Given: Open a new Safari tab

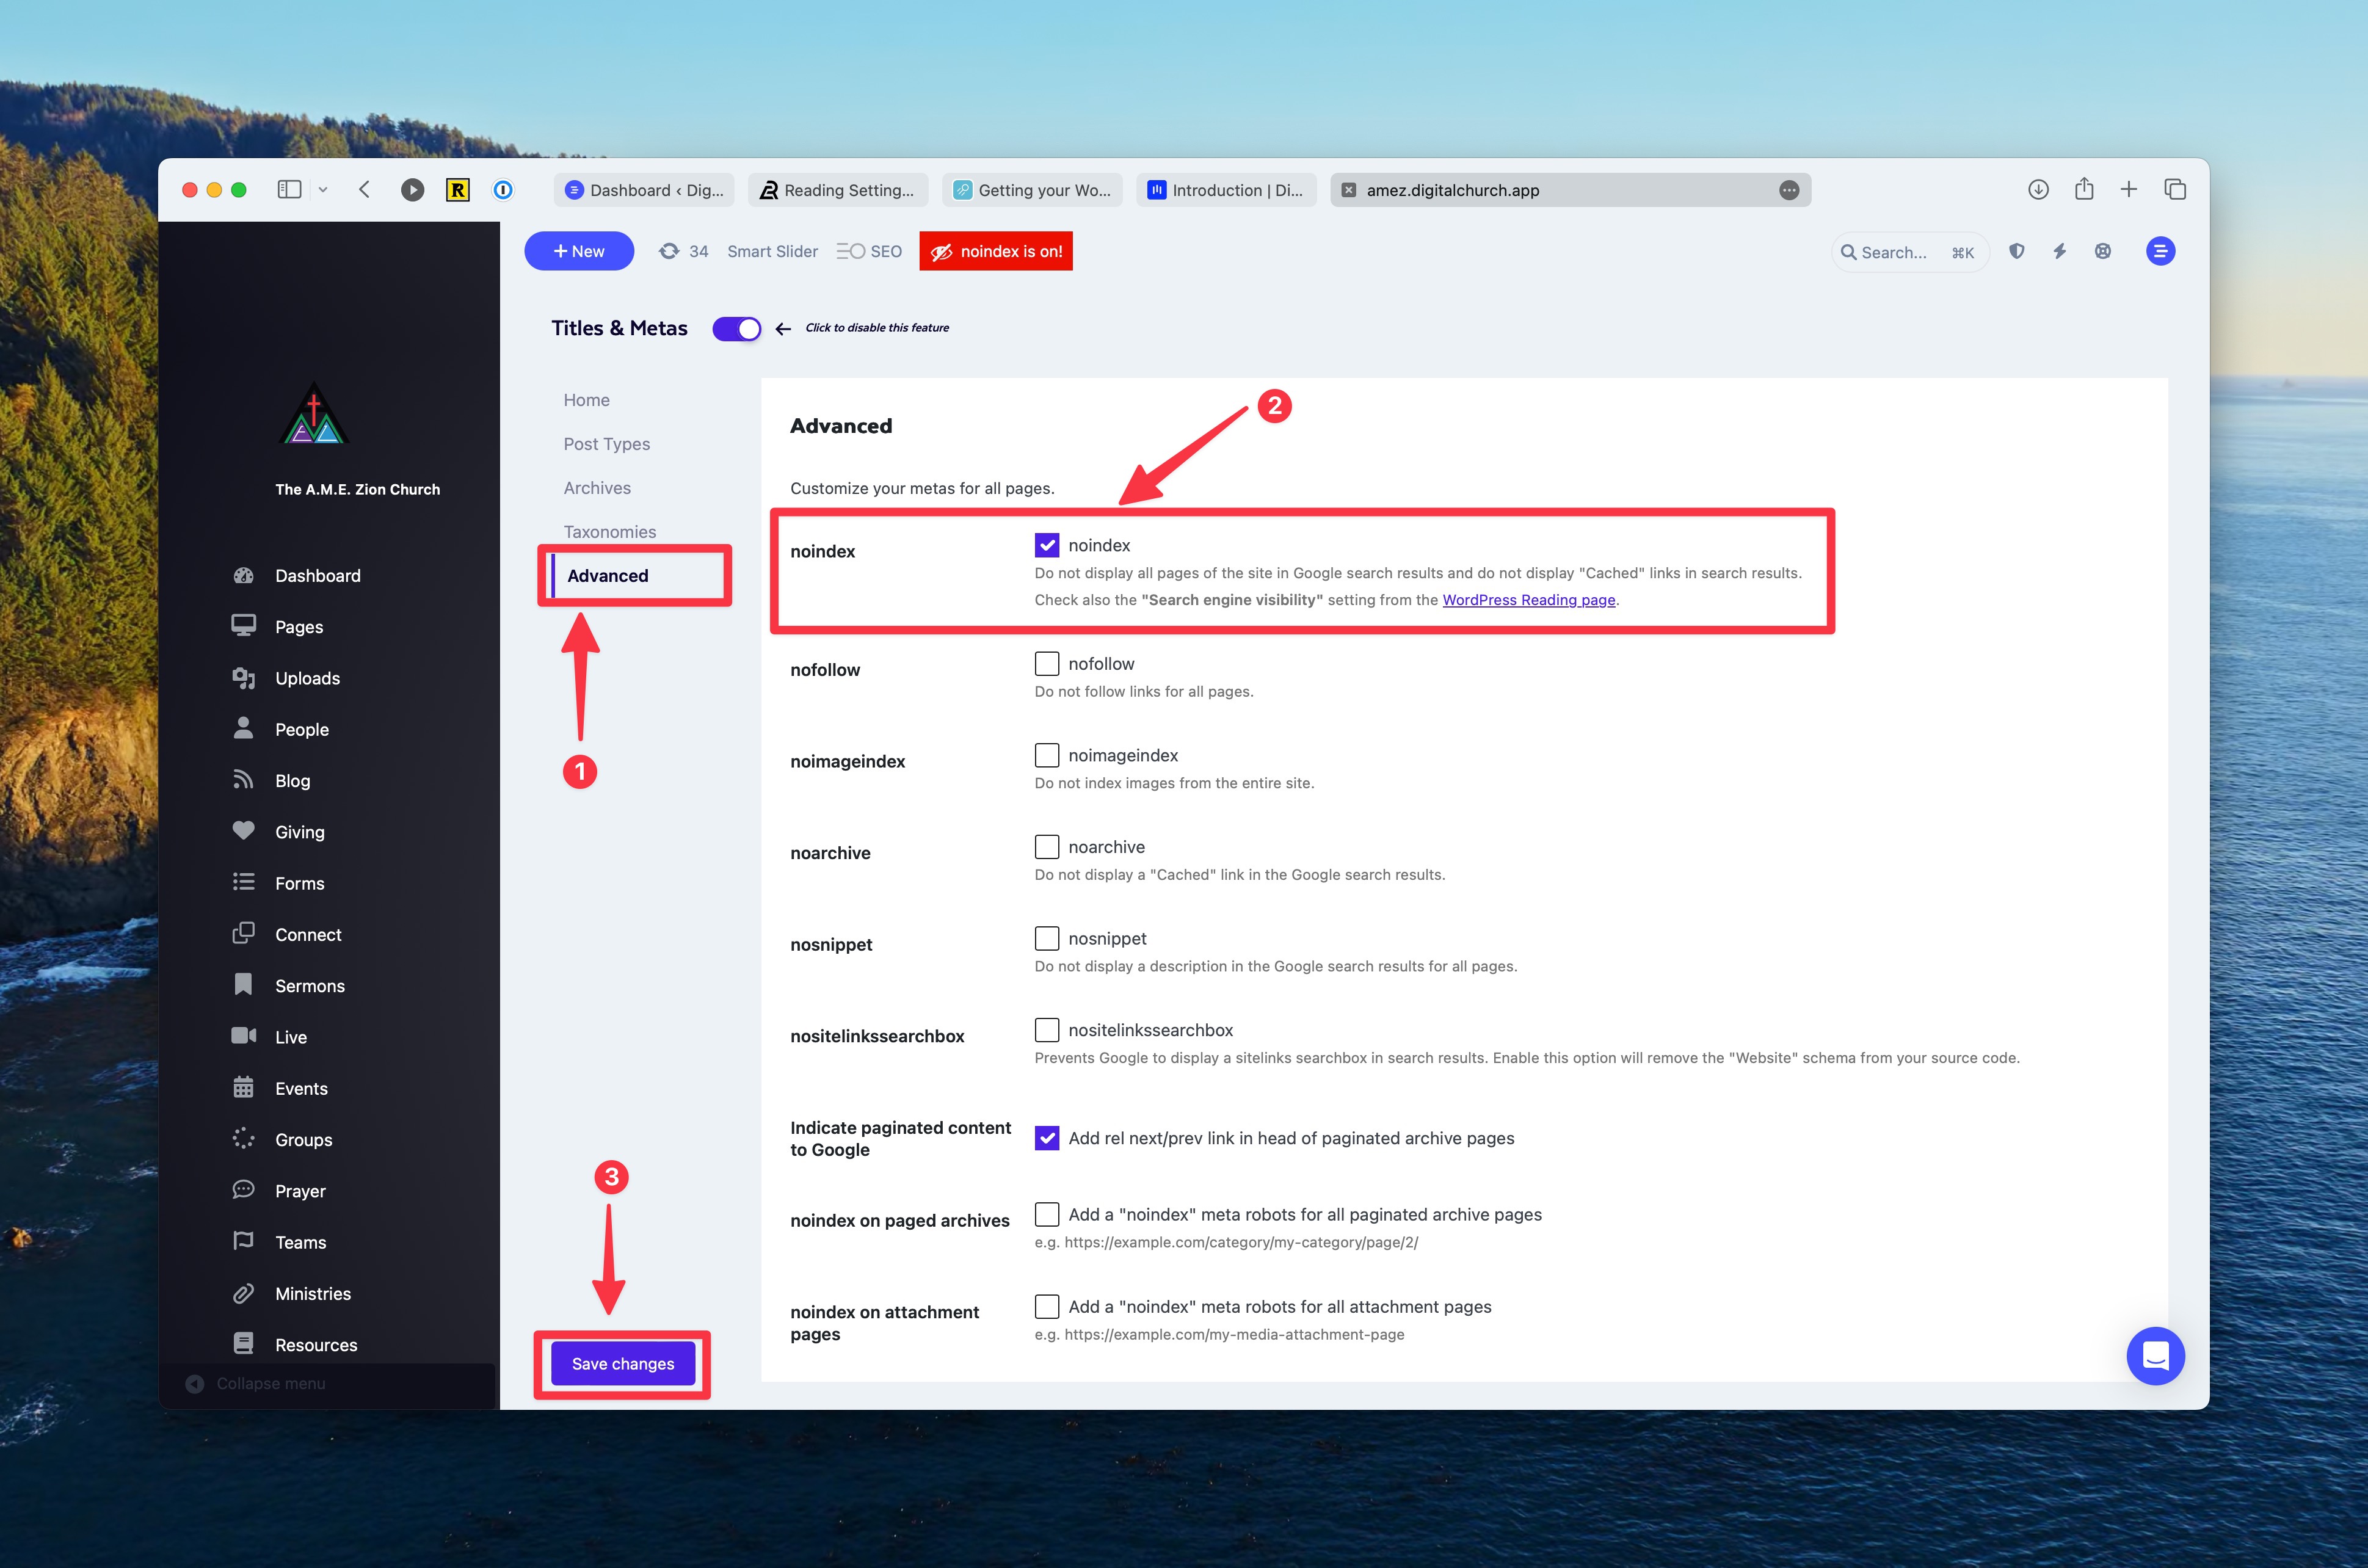Looking at the screenshot, I should [x=2129, y=189].
